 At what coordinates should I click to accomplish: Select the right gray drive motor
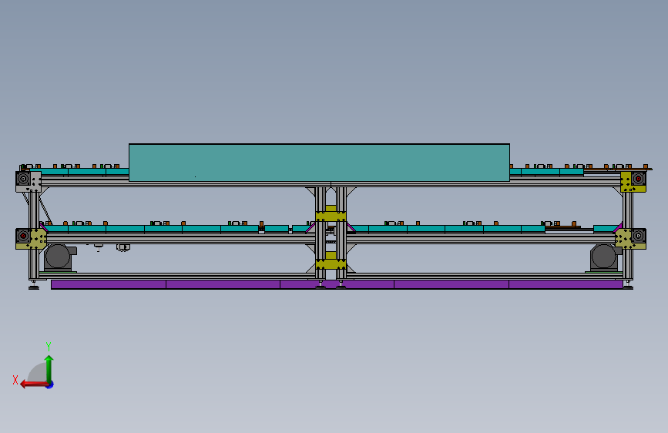pos(605,257)
